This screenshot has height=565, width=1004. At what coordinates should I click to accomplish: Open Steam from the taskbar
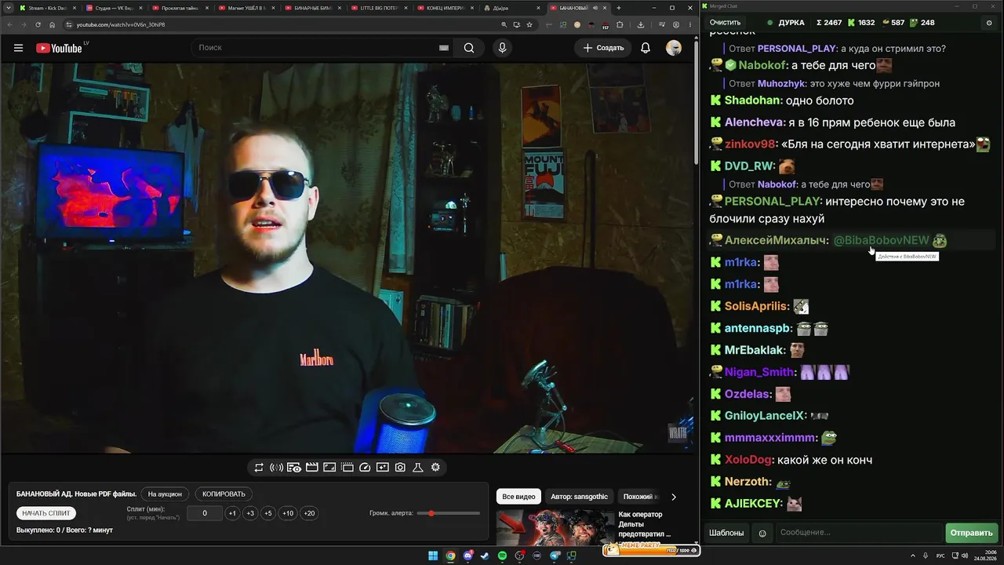485,556
